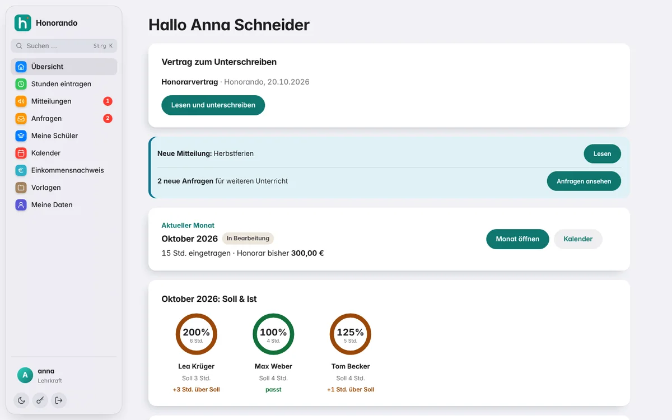
Task: Click the 'Hallo Anna Schneider' heading
Action: 229,25
